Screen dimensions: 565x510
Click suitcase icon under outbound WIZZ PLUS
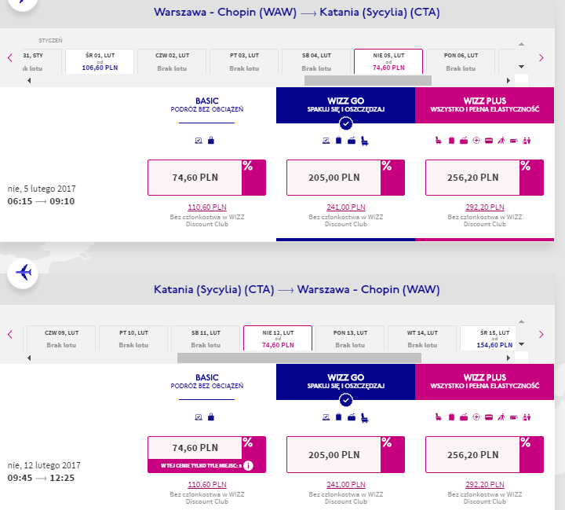tap(464, 141)
